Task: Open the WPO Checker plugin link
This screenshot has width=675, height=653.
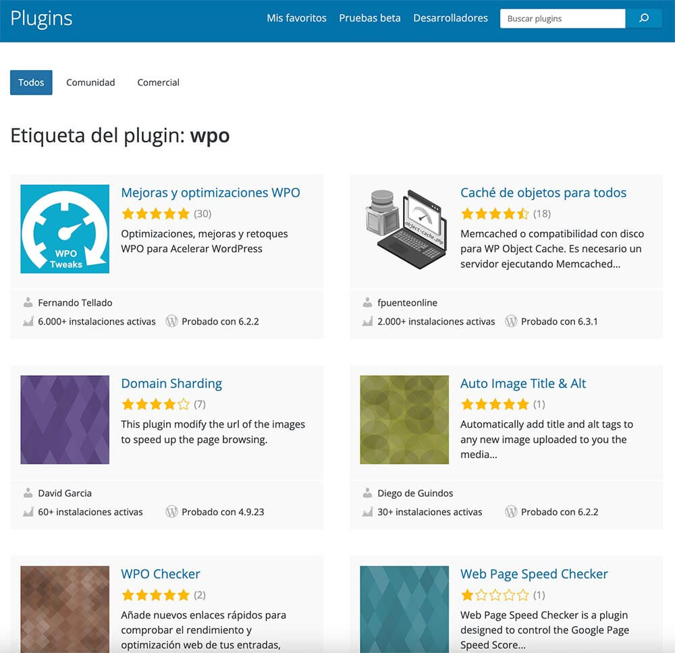Action: click(161, 574)
